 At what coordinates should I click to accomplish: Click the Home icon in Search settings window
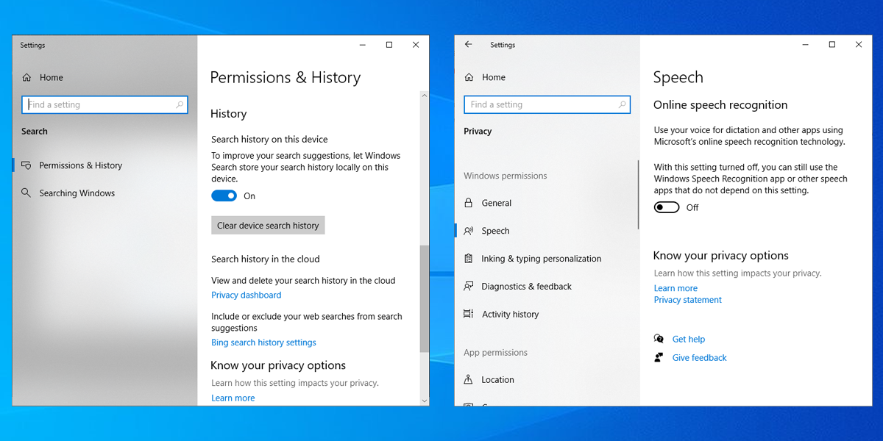(26, 77)
